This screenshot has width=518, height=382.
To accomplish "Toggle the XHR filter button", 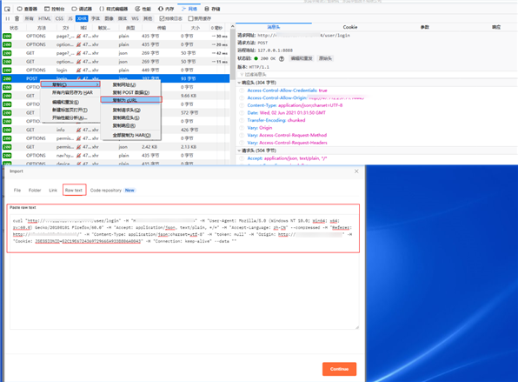I will [x=82, y=18].
